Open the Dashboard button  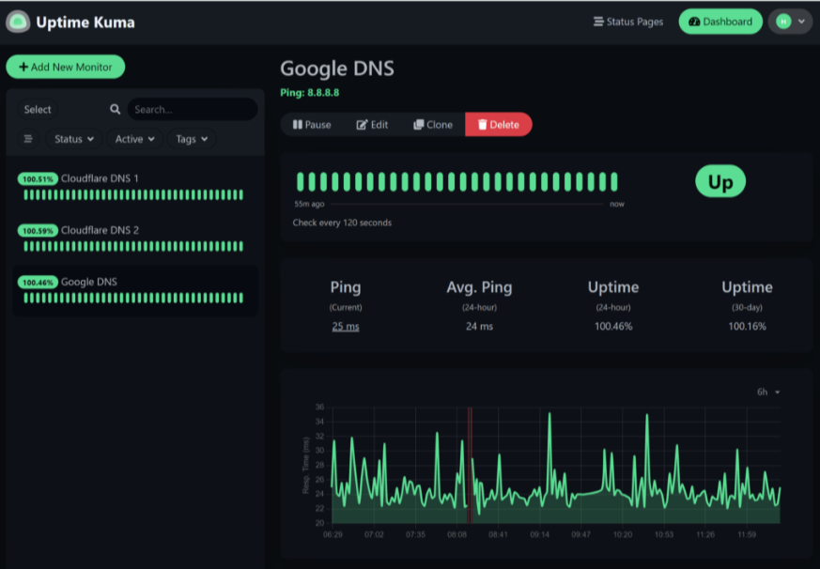(720, 21)
